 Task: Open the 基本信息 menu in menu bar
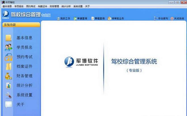7,7
